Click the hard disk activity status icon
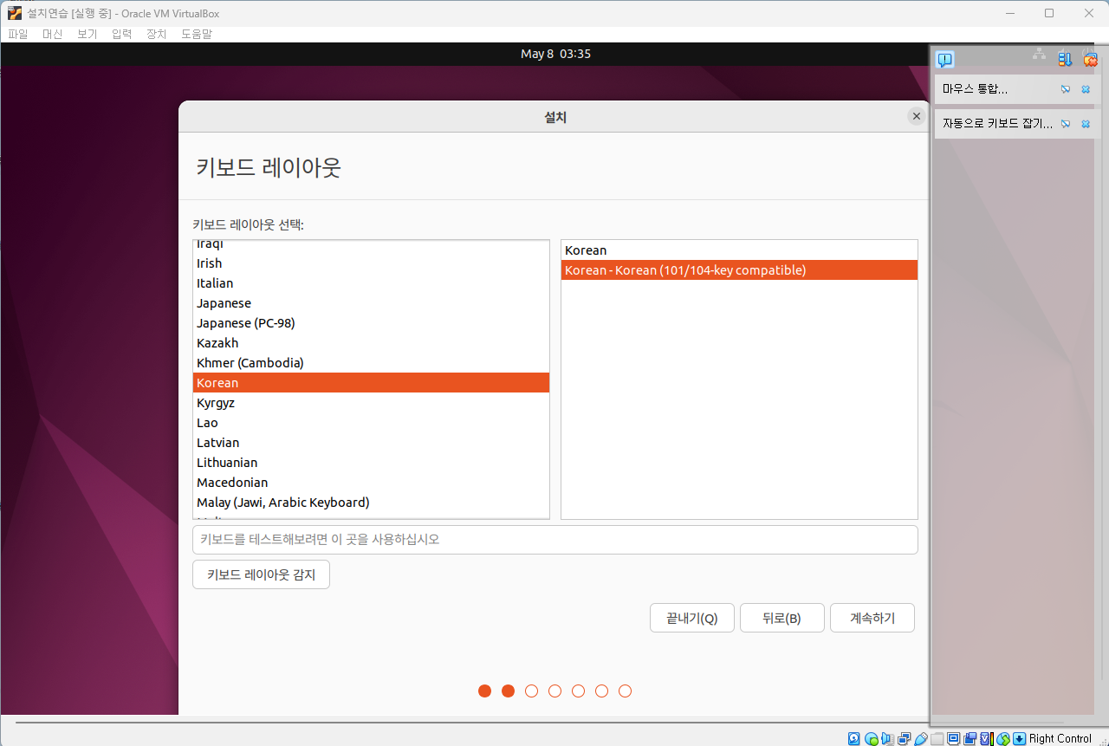 pyautogui.click(x=854, y=738)
